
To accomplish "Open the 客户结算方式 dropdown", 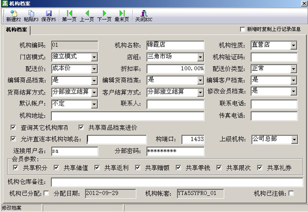I will [x=200, y=92].
